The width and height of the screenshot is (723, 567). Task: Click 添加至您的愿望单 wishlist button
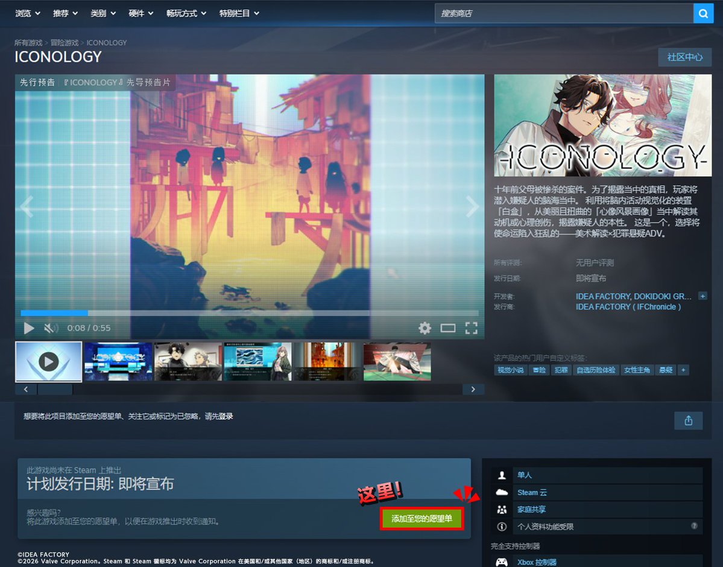pyautogui.click(x=422, y=519)
